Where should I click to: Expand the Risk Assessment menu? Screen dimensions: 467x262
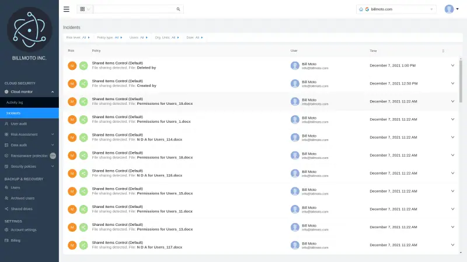(x=53, y=134)
